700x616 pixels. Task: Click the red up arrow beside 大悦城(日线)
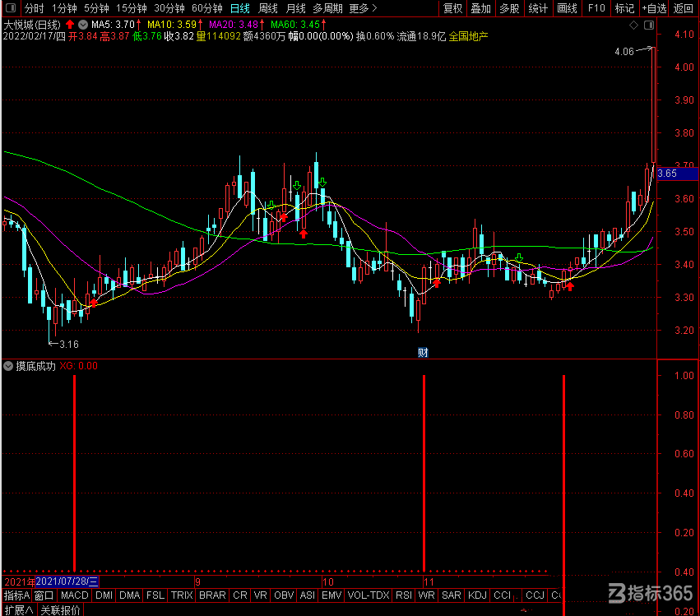point(70,24)
